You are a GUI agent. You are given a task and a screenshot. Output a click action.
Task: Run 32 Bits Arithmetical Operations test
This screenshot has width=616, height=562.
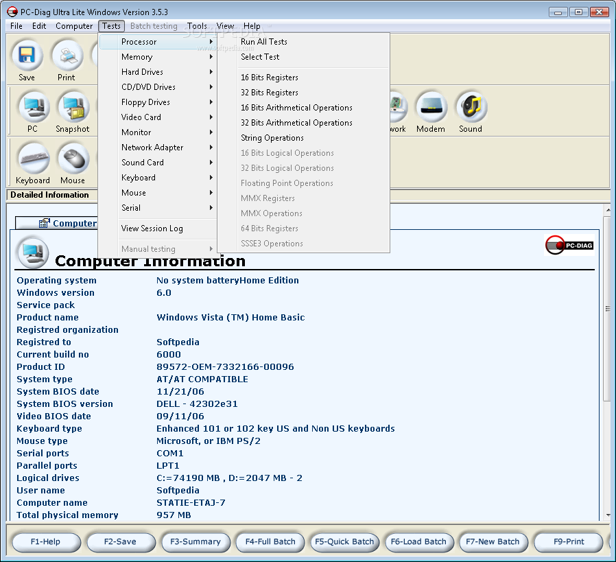tap(303, 123)
